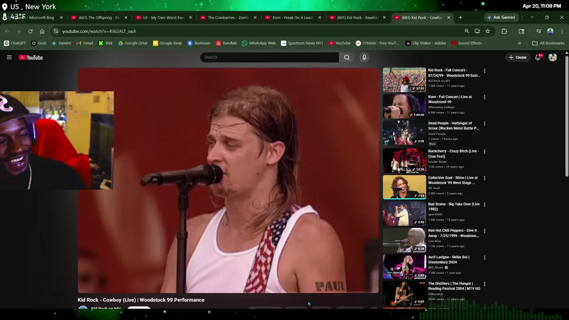Open the Clip Maker - Adobe bookmark
Screen dimensions: 569x320
[425, 43]
